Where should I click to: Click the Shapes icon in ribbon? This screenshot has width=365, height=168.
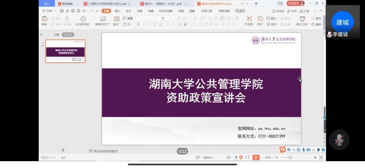(260, 19)
